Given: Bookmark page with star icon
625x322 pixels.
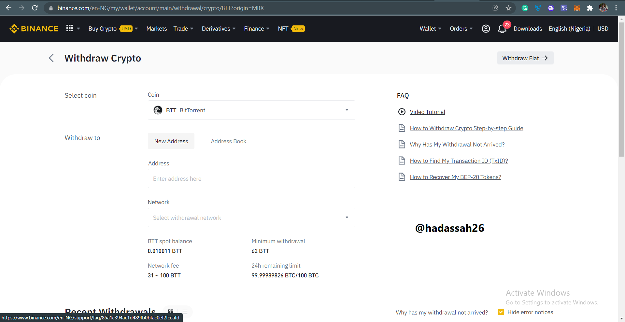Looking at the screenshot, I should pos(508,8).
